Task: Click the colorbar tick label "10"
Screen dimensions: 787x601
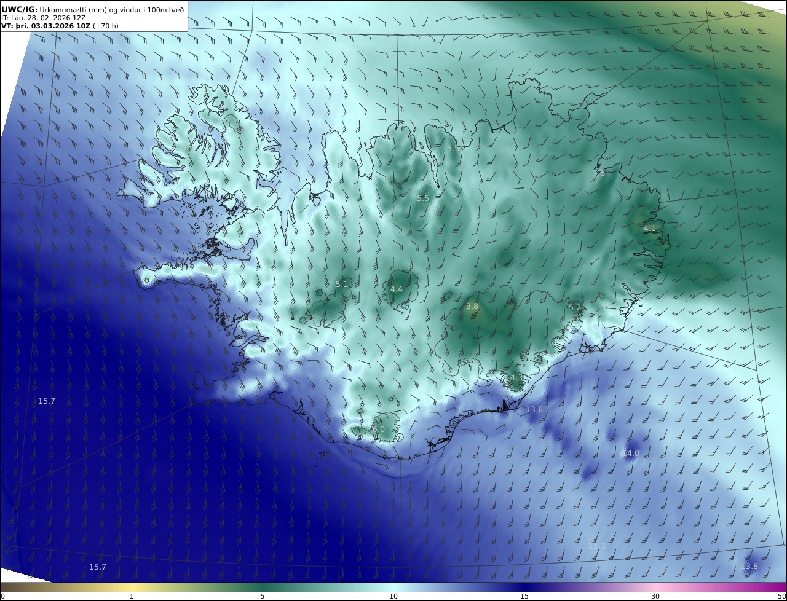Action: (x=393, y=596)
